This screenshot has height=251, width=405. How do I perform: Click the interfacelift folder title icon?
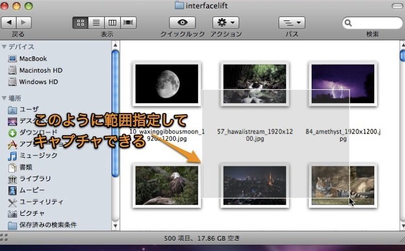[179, 6]
